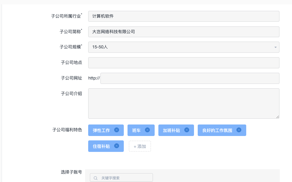
Task: Click the 关键字搜索 sub-account search box
Action: [121, 178]
